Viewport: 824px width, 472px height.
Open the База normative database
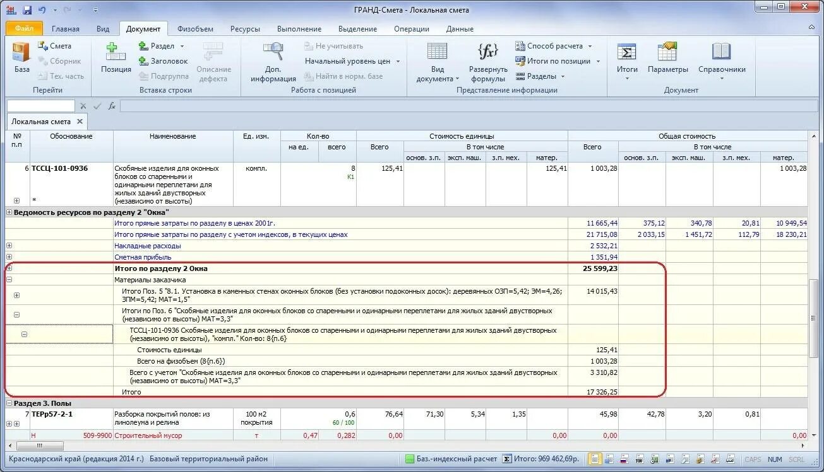click(x=21, y=58)
